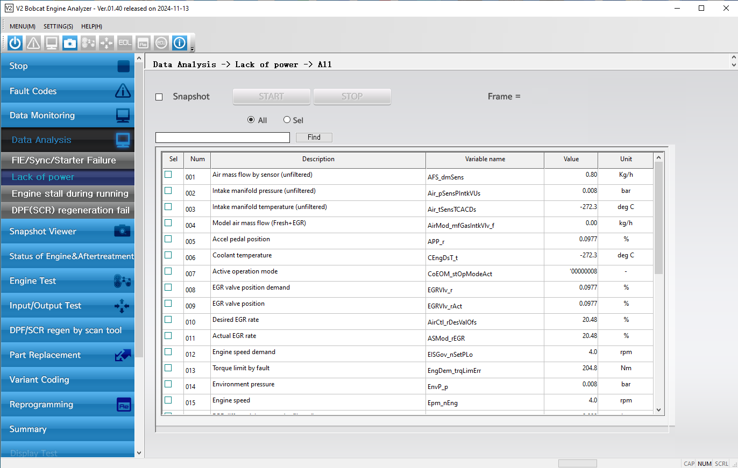Select FIE/Sync/Starter Failure submenu item

click(x=67, y=160)
